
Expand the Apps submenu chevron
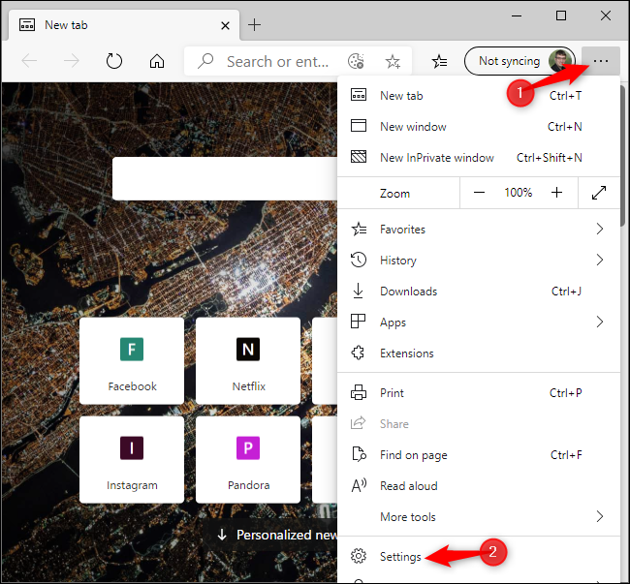point(600,322)
